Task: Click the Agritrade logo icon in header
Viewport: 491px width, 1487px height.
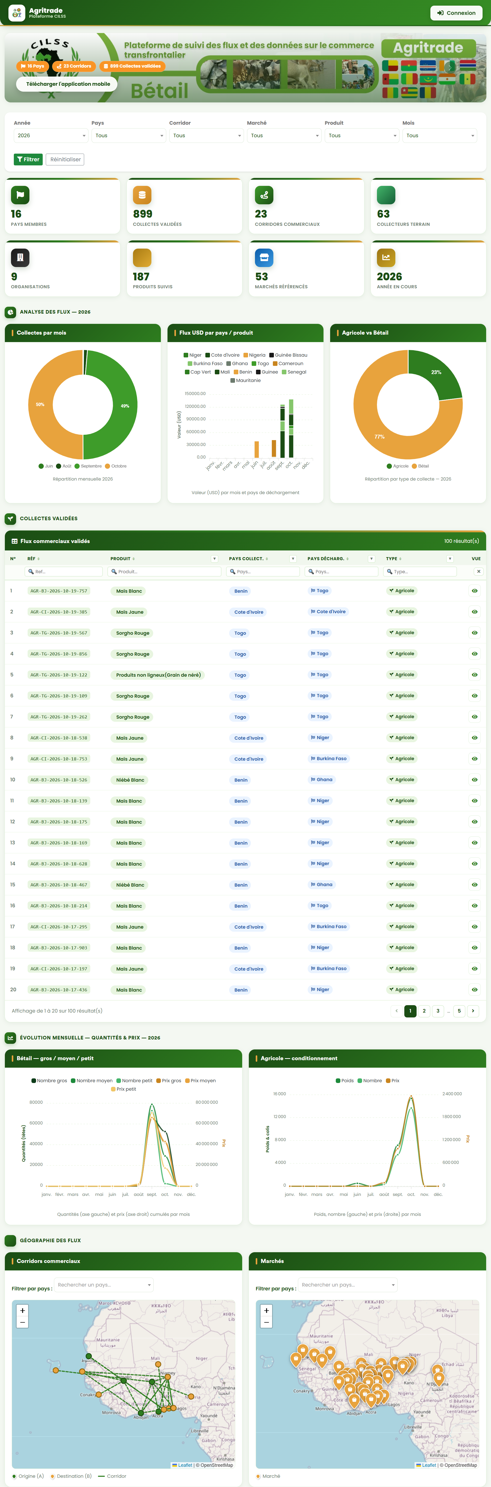Action: tap(17, 13)
